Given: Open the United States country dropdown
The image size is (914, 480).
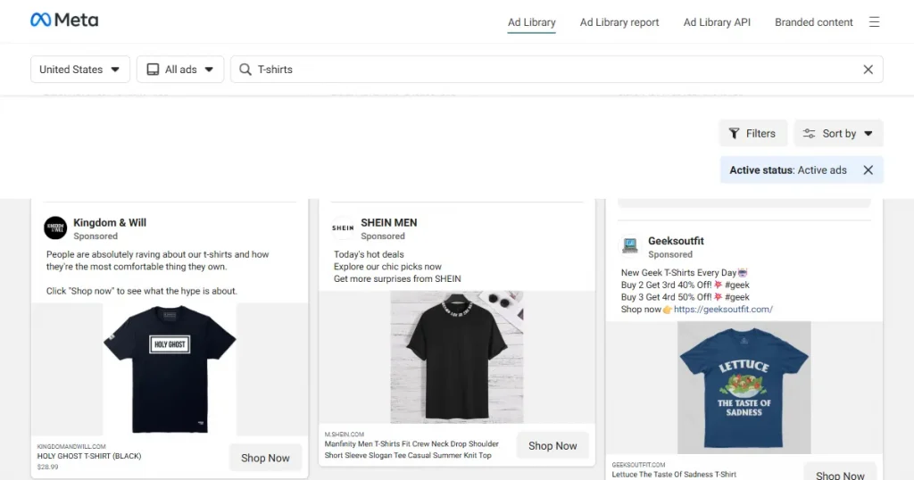Looking at the screenshot, I should [79, 70].
